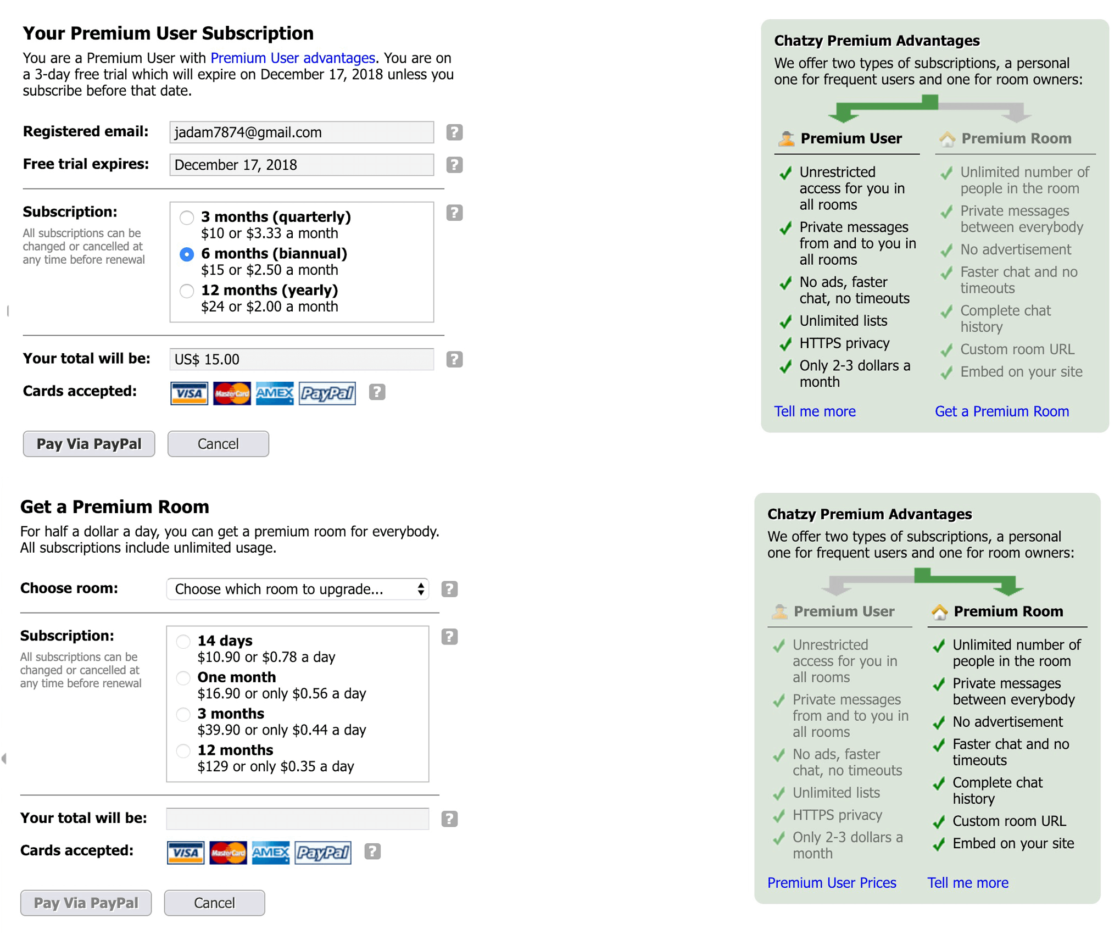1120x946 pixels.
Task: Choose the 14 days room subscription
Action: coord(183,641)
